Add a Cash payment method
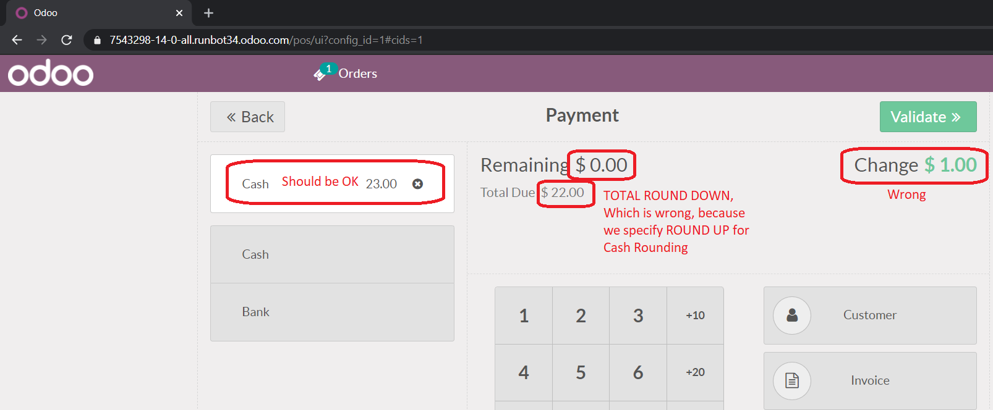Viewport: 993px width, 410px height. (x=332, y=254)
